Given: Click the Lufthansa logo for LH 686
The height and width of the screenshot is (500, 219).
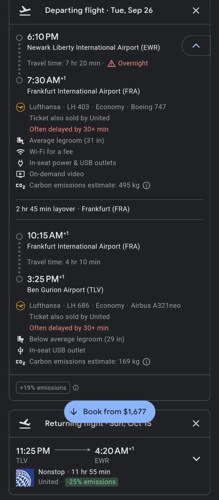Looking at the screenshot, I should click(x=21, y=306).
